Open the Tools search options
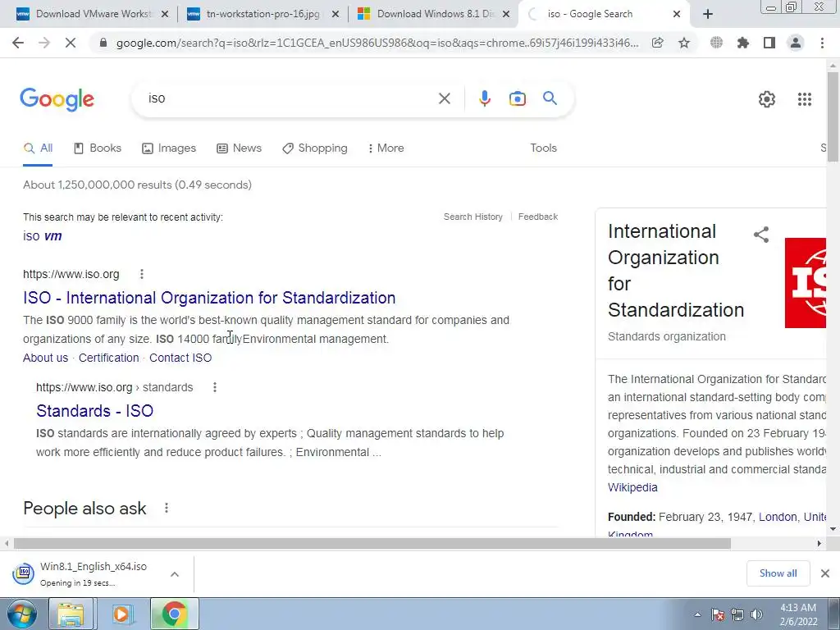Image resolution: width=840 pixels, height=630 pixels. (x=543, y=148)
